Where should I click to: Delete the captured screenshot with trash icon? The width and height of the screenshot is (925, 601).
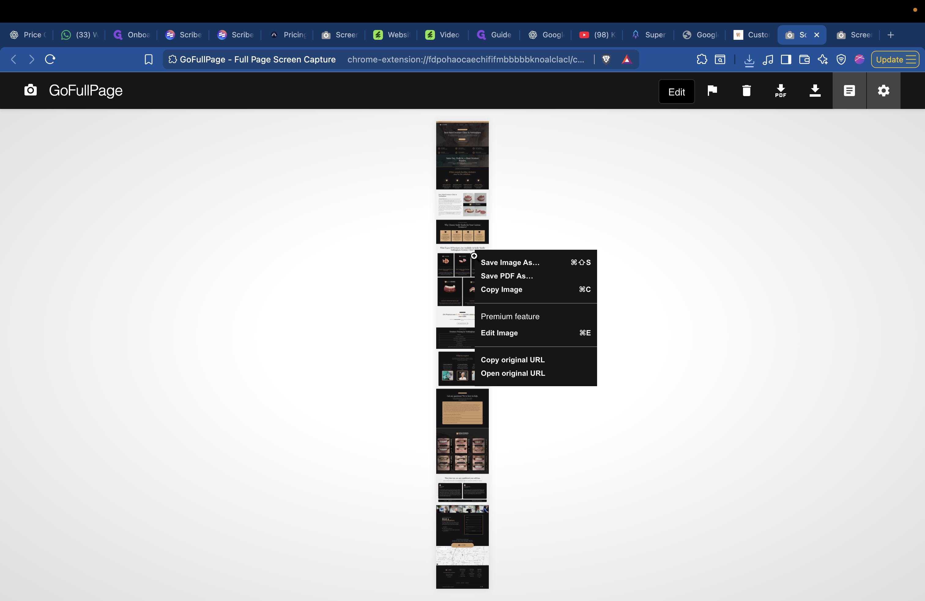click(746, 91)
